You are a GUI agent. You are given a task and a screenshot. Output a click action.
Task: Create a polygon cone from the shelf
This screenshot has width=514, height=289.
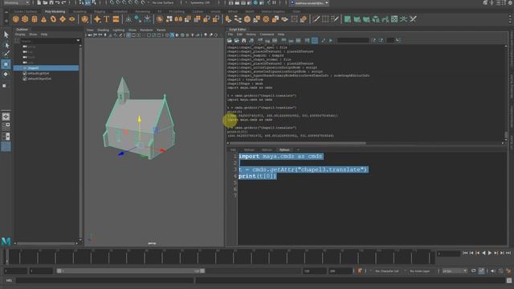43,19
